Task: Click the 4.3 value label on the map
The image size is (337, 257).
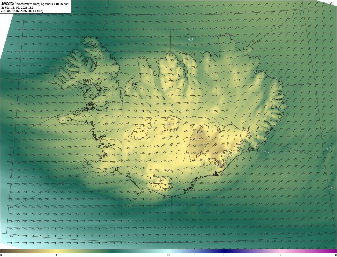Action: pos(190,39)
